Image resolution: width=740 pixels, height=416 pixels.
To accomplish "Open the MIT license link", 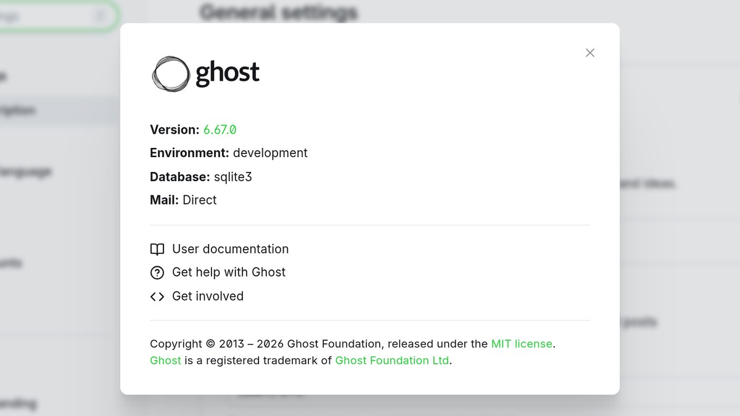I will coord(522,344).
